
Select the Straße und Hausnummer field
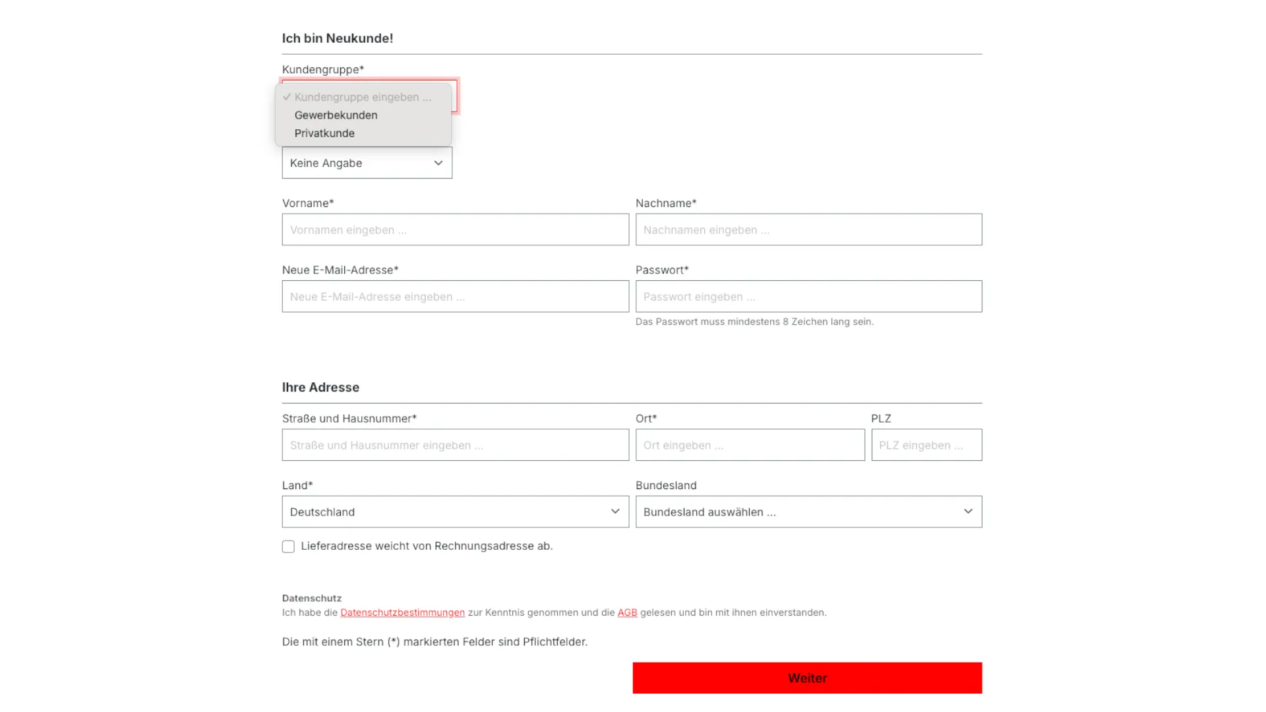coord(455,445)
